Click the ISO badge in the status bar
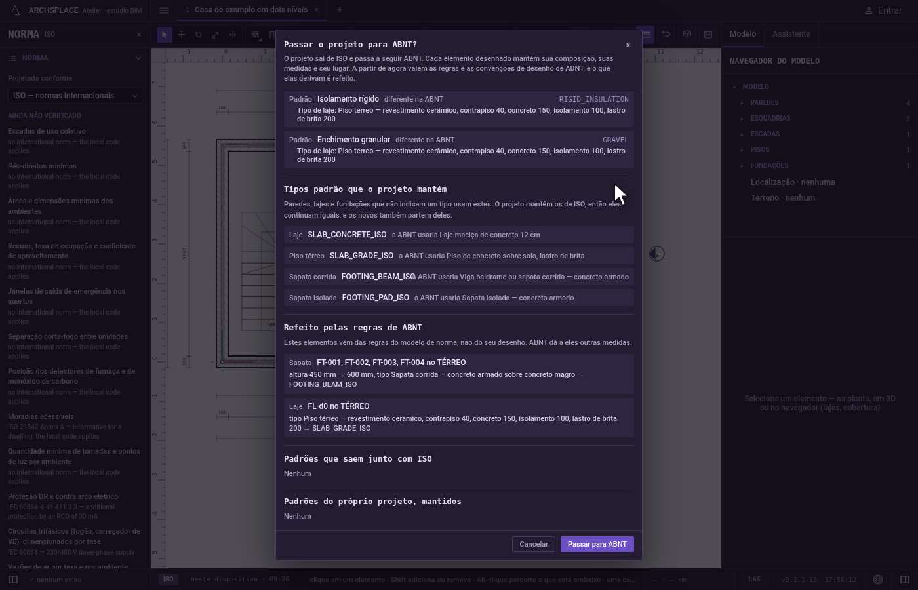 (169, 580)
